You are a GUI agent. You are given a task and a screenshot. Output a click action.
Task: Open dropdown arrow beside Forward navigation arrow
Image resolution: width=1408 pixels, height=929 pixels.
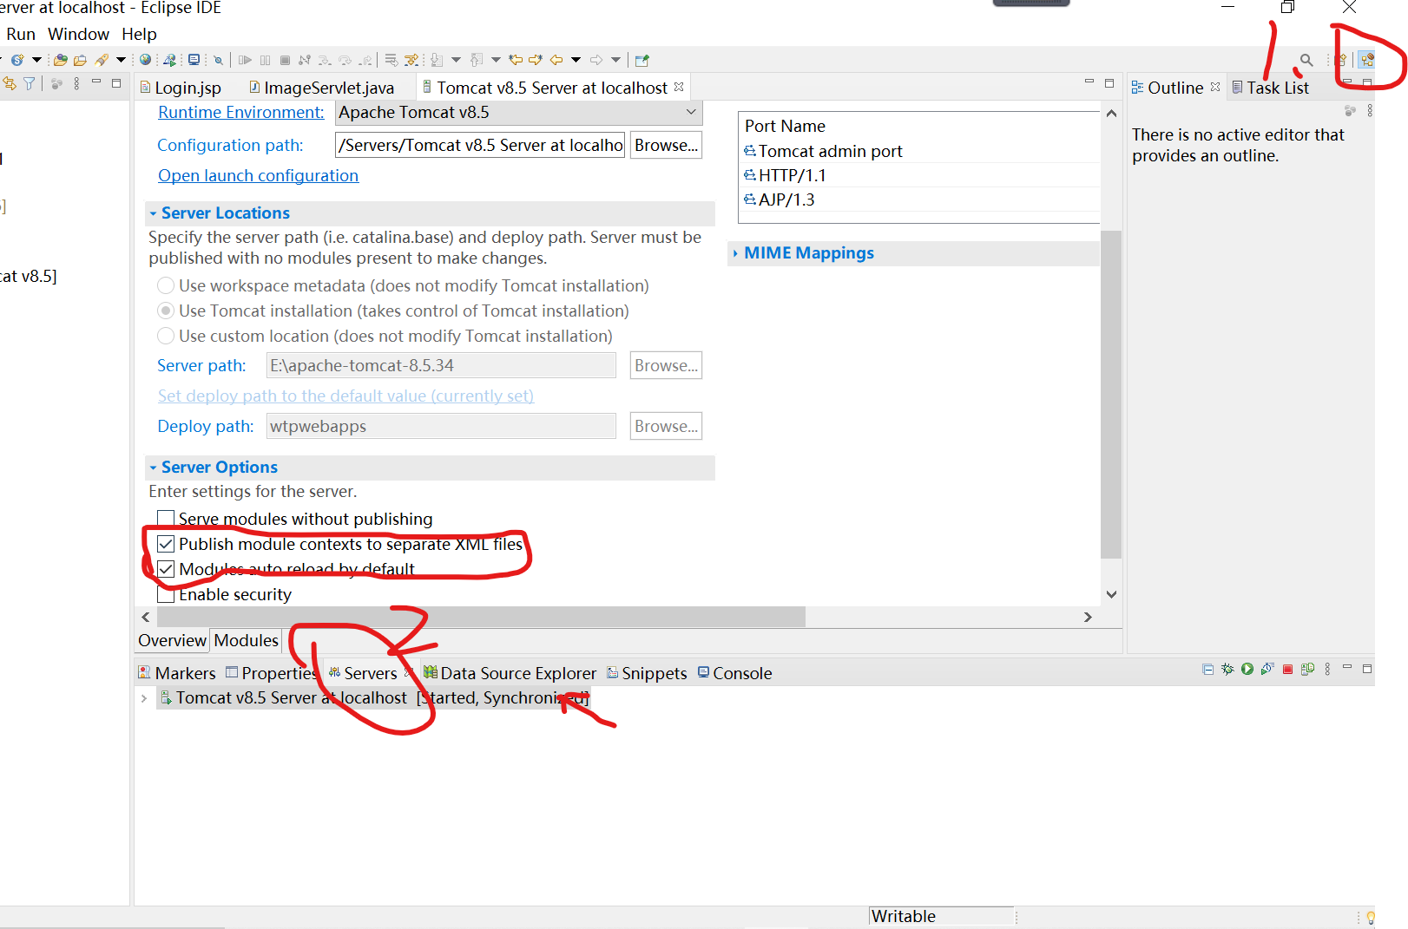tap(615, 60)
